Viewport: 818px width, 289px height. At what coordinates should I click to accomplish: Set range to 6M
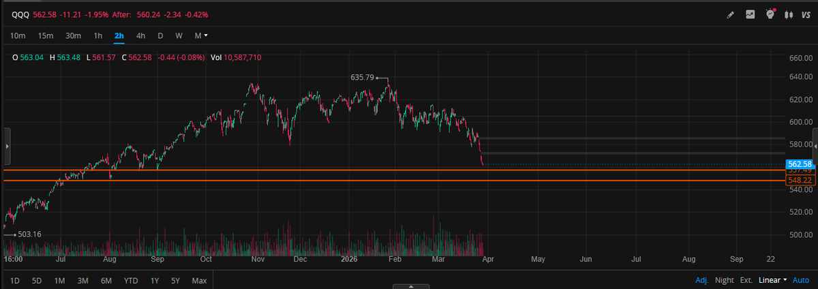(106, 280)
